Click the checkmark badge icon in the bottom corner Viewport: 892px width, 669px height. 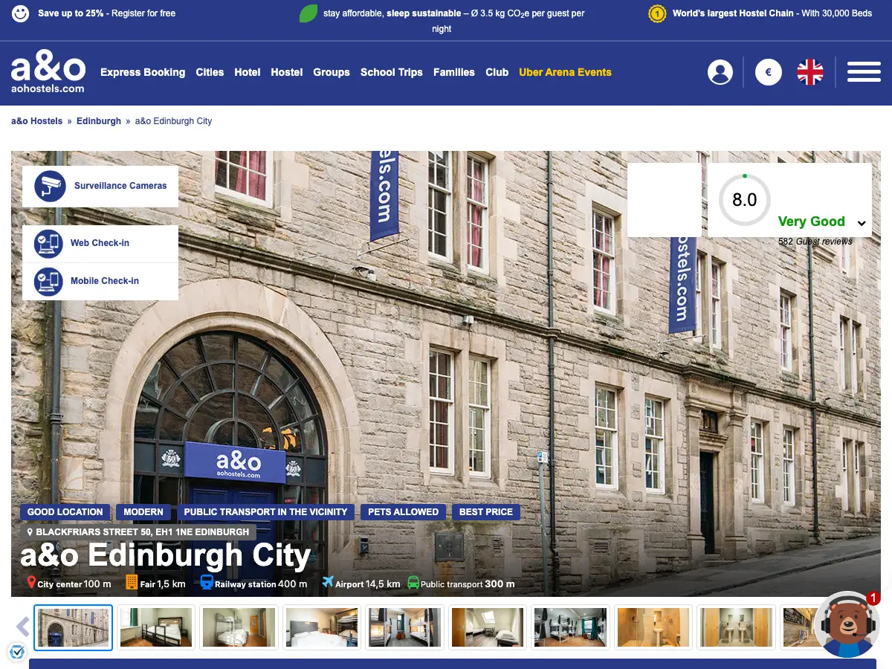point(17,652)
